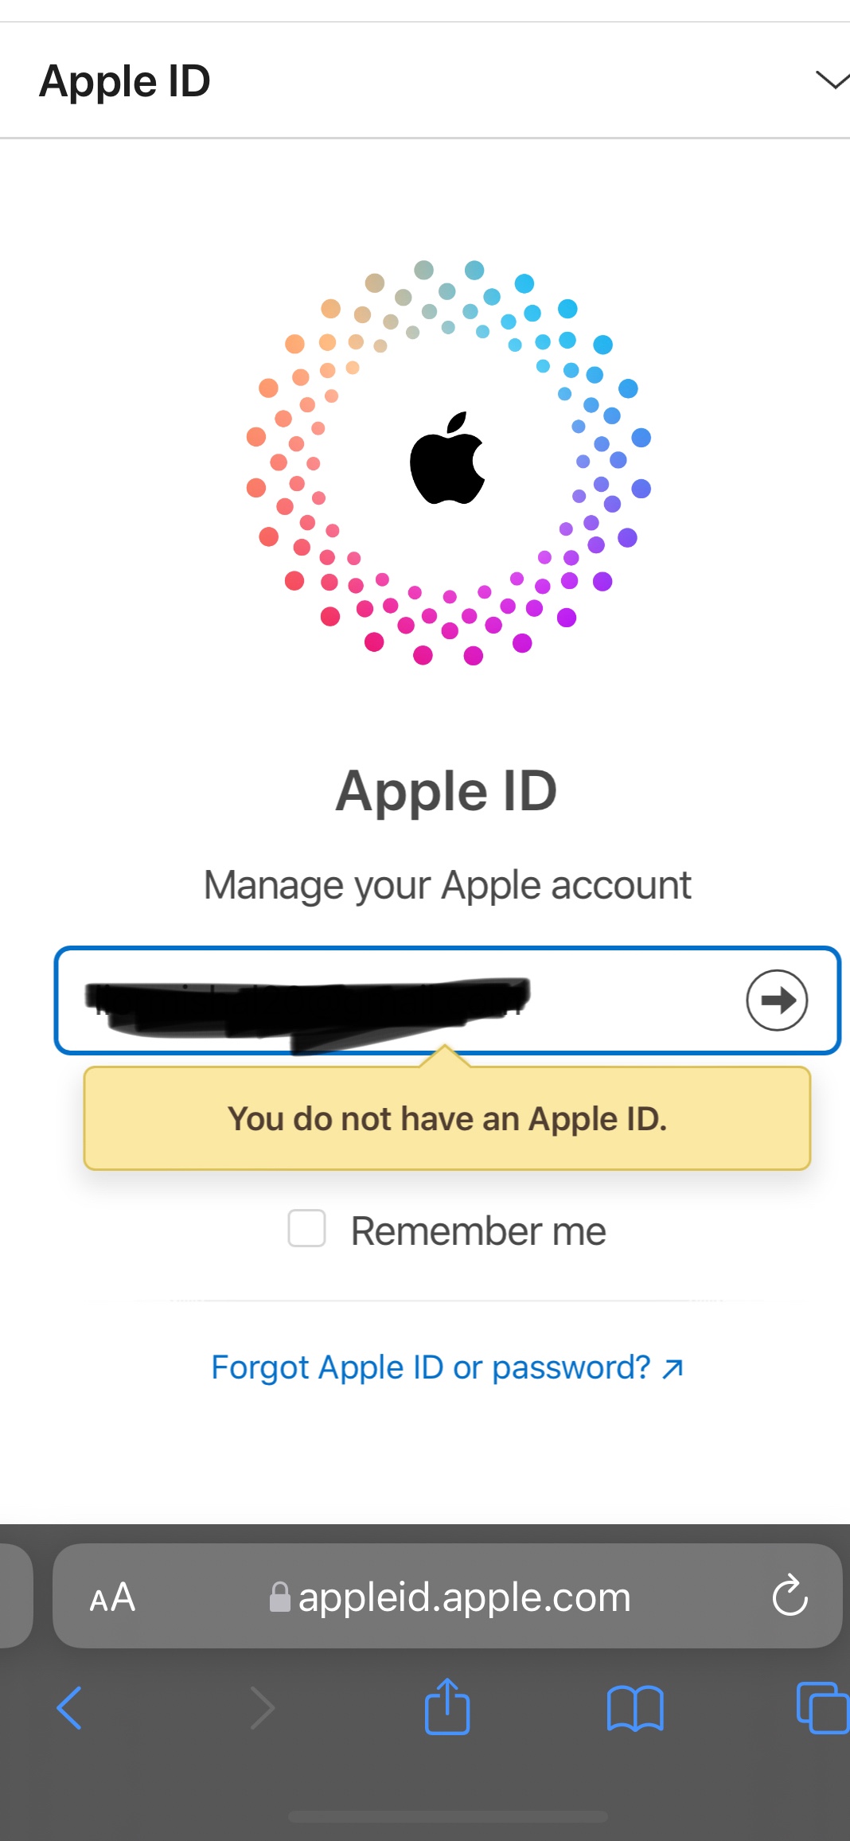This screenshot has height=1841, width=850.
Task: Select the appleid.apple.com URL text
Action: click(464, 1597)
